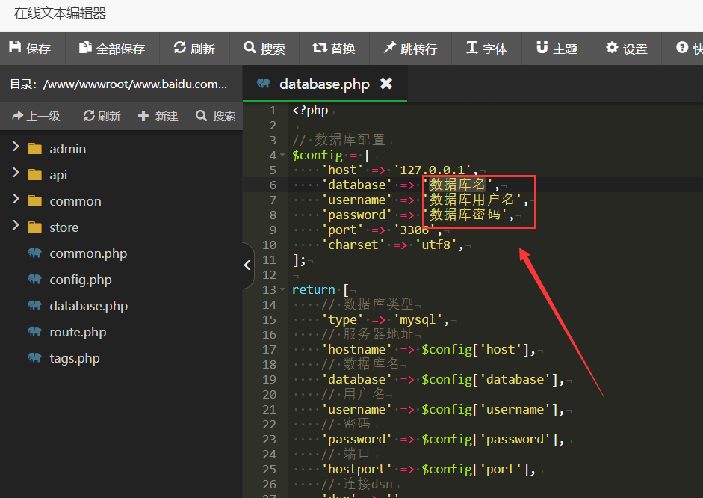Click New (新建) in sidebar
Image resolution: width=703 pixels, height=498 pixels.
click(158, 116)
